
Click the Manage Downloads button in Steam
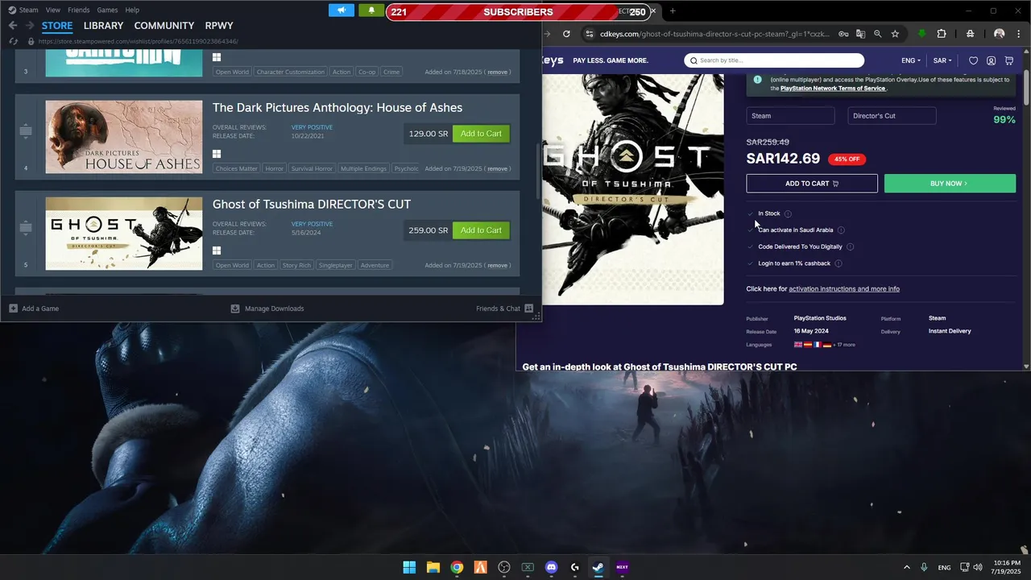point(267,309)
